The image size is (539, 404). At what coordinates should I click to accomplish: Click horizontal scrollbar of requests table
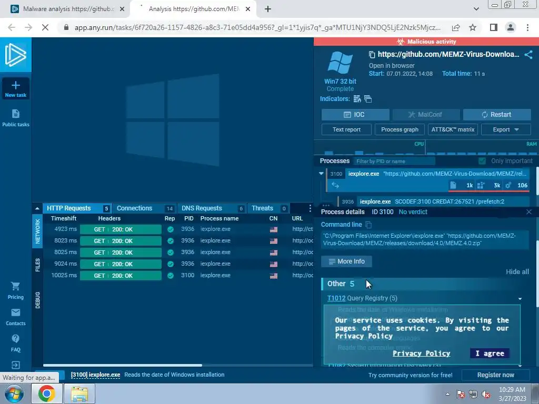122,365
